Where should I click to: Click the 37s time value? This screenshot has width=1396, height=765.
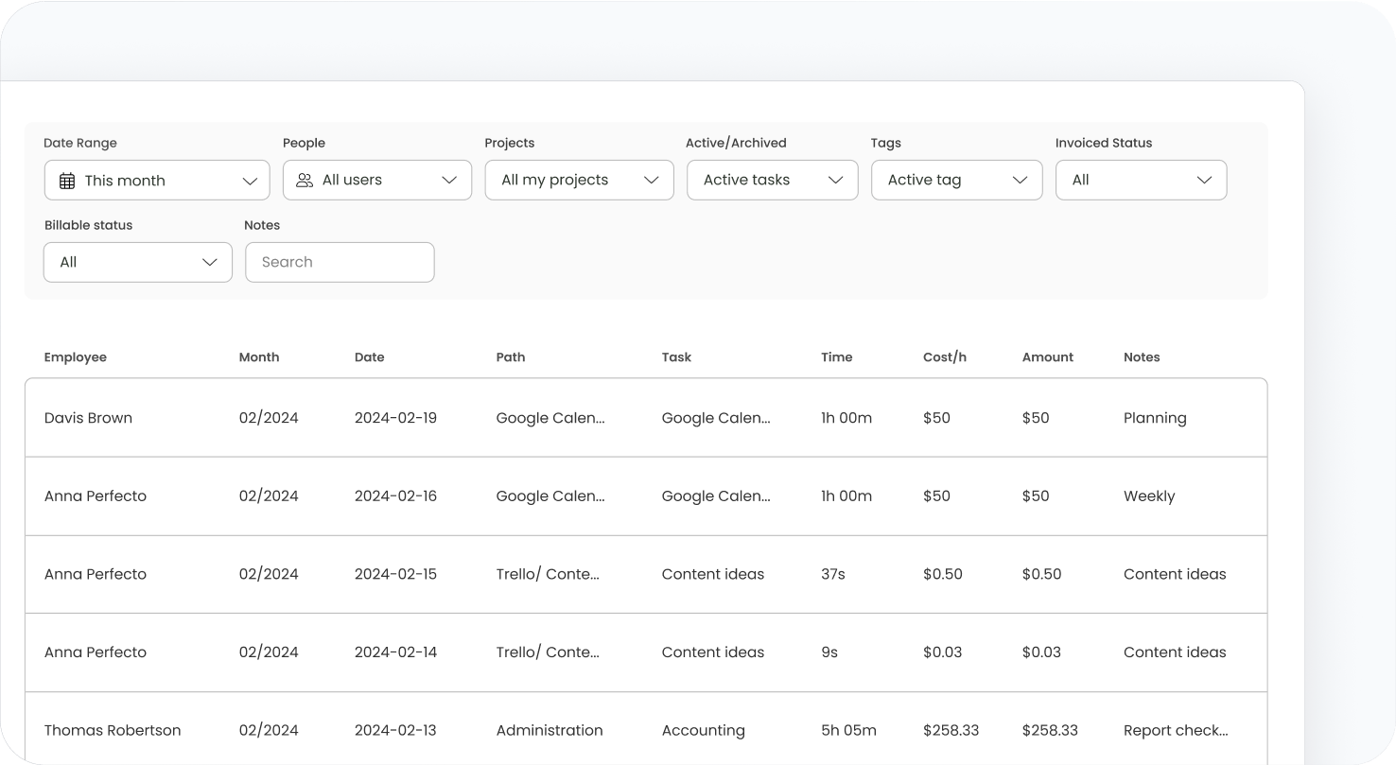833,574
